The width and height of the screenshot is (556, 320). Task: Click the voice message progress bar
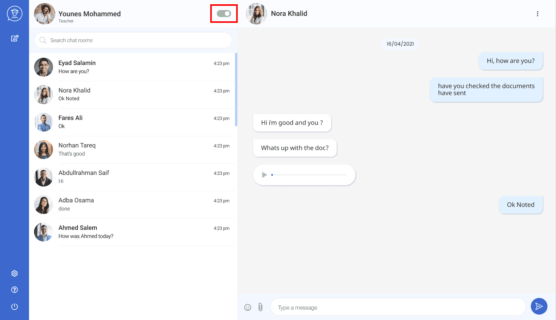tap(310, 175)
